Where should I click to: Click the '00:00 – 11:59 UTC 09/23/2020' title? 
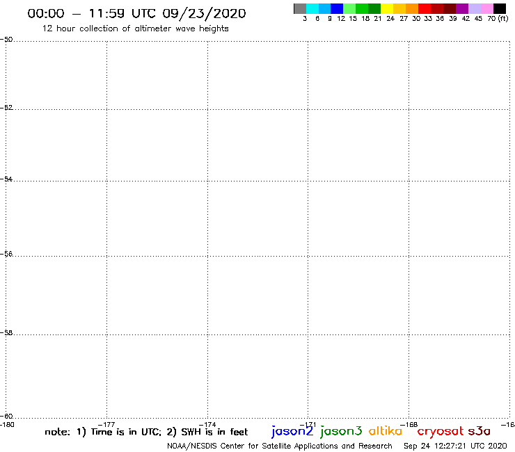click(136, 13)
